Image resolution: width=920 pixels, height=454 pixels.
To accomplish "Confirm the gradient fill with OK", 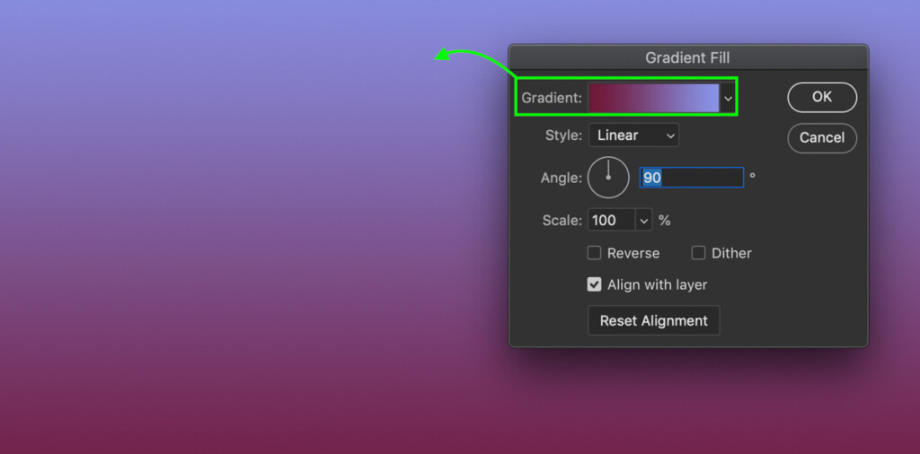I will pyautogui.click(x=821, y=97).
